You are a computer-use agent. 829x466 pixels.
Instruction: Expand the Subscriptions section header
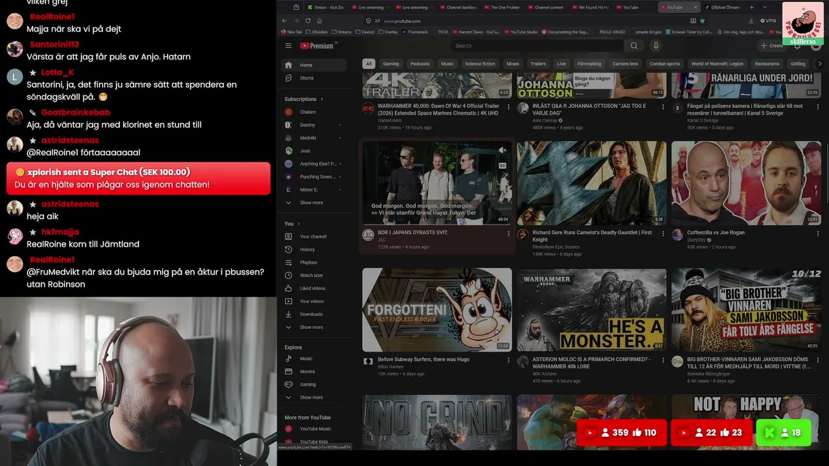[304, 99]
